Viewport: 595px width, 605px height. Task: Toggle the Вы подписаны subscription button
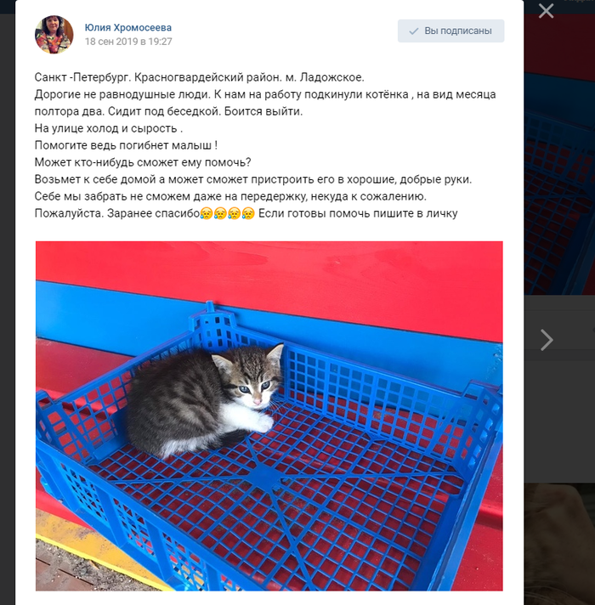pyautogui.click(x=450, y=31)
